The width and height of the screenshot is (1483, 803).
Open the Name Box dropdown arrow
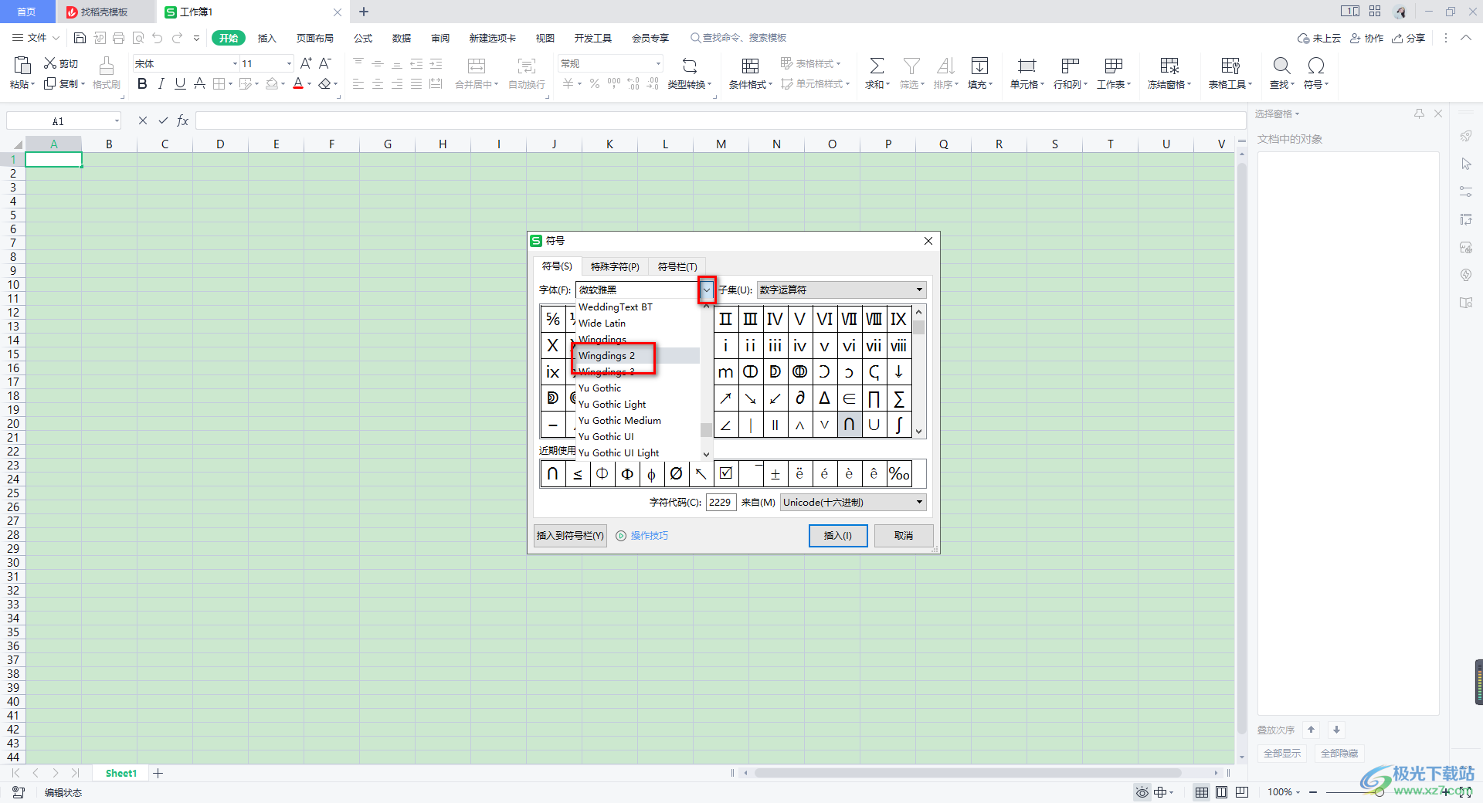coord(117,120)
